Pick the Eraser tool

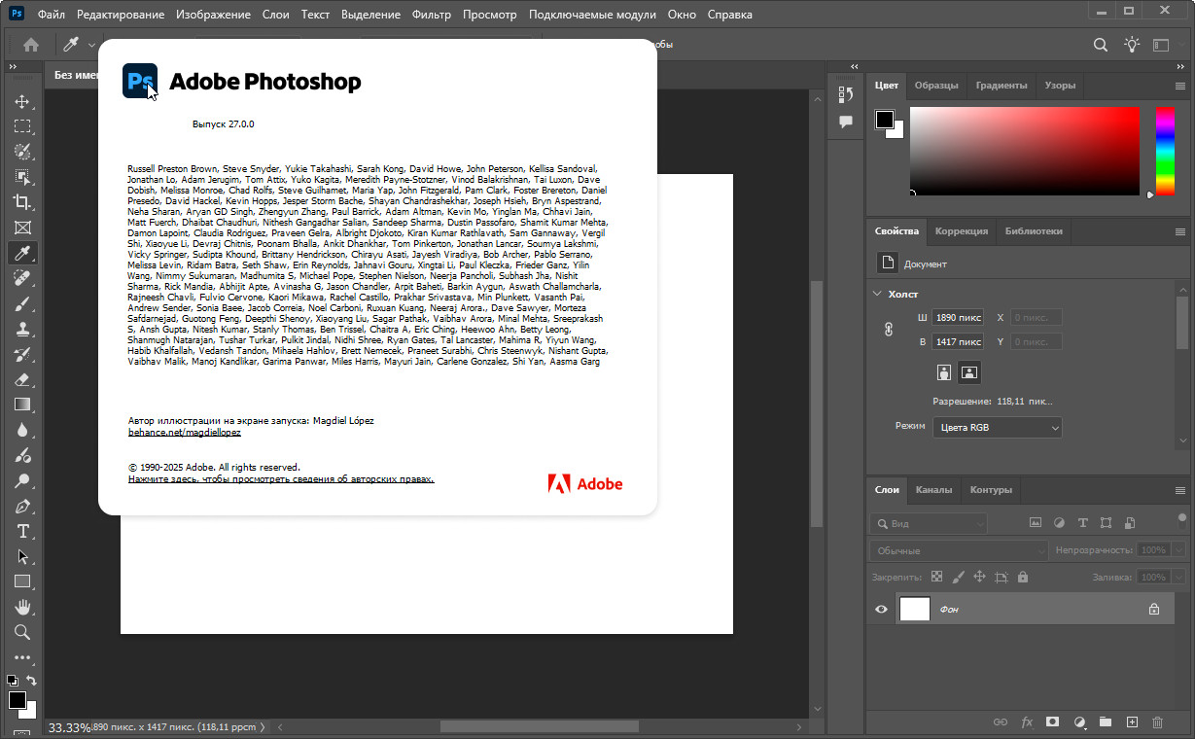[22, 379]
